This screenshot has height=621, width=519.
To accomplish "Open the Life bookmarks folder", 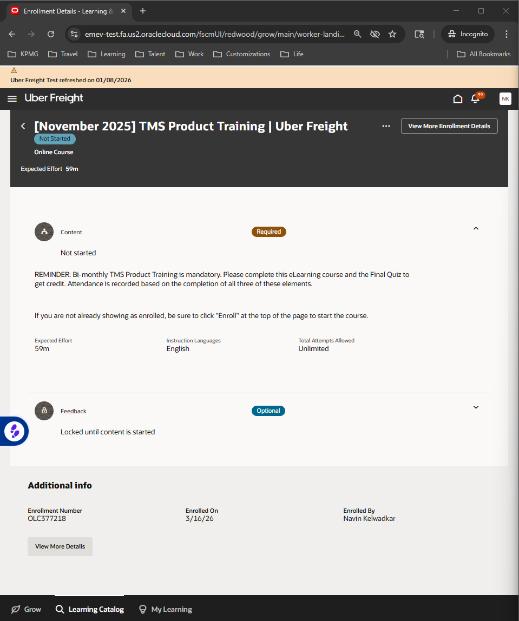I will (292, 54).
